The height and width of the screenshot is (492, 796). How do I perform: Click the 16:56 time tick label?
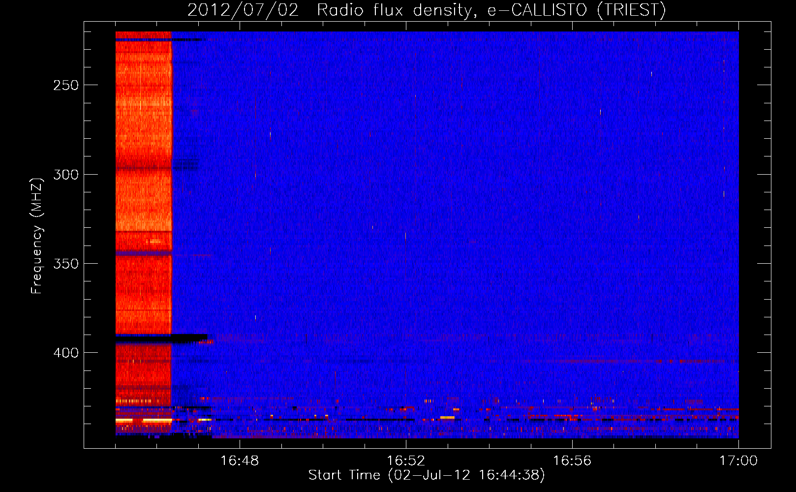572,461
